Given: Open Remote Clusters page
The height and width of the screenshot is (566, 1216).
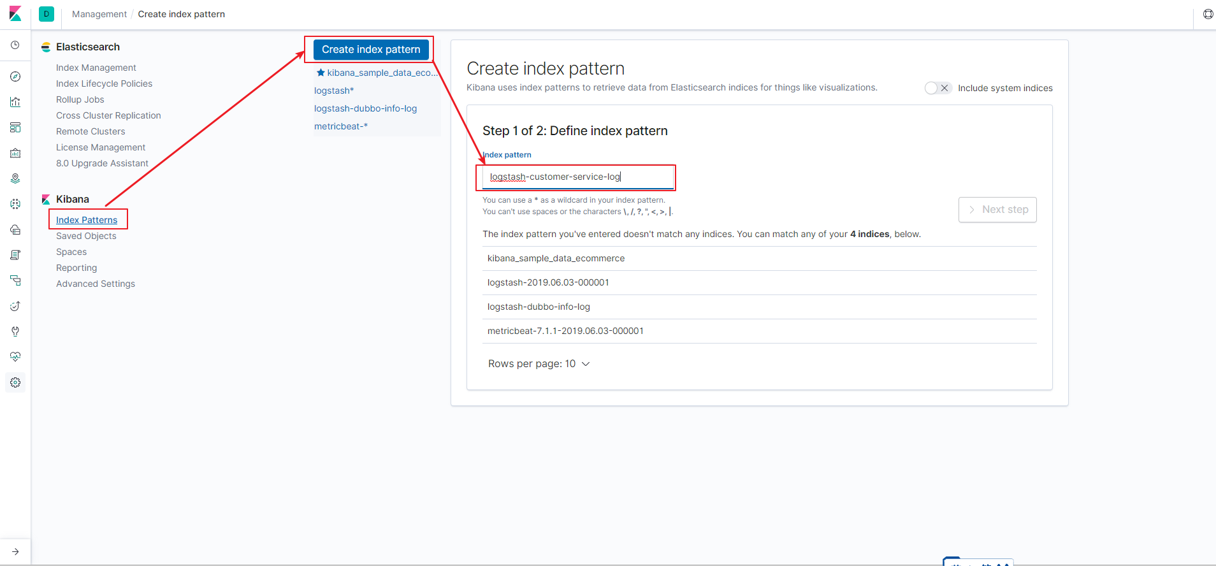Looking at the screenshot, I should (90, 131).
